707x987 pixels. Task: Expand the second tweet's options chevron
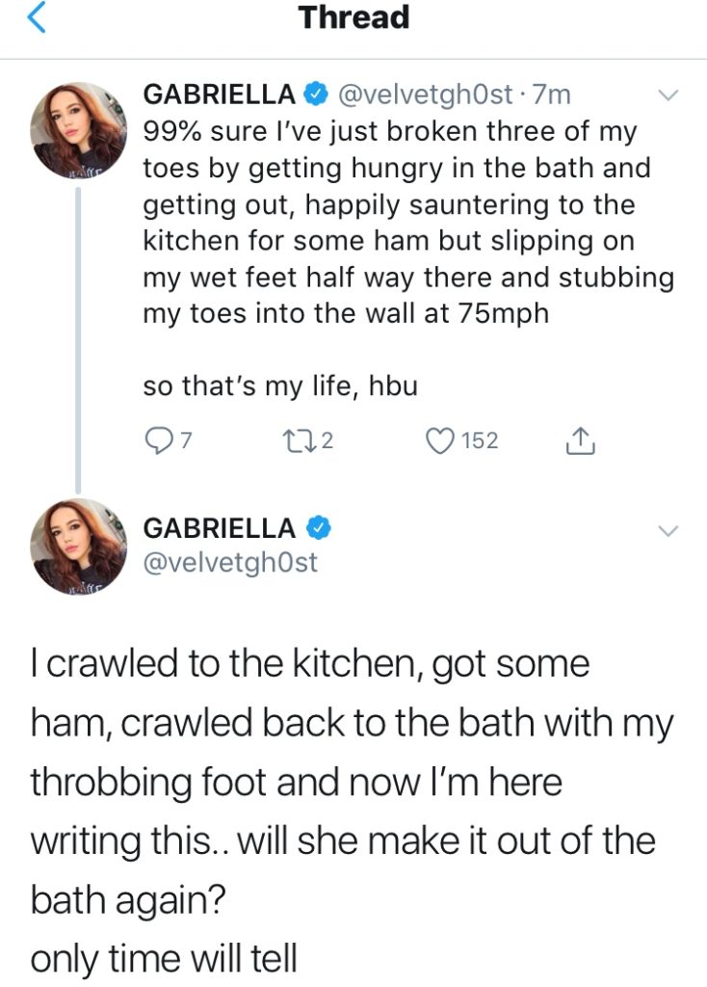click(x=667, y=529)
